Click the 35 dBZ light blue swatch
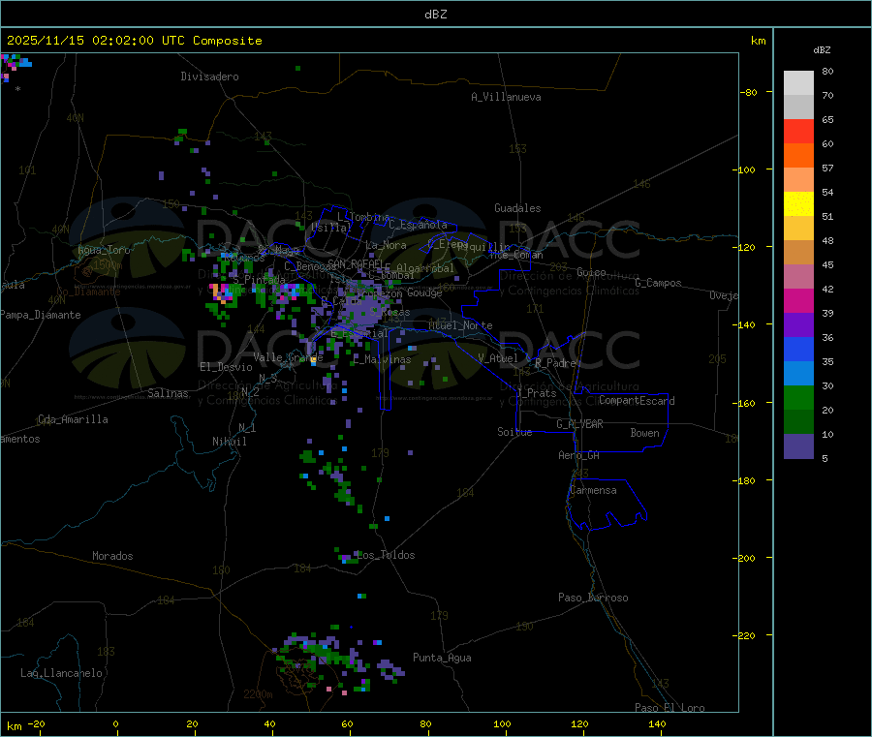The width and height of the screenshot is (872, 737). (798, 373)
